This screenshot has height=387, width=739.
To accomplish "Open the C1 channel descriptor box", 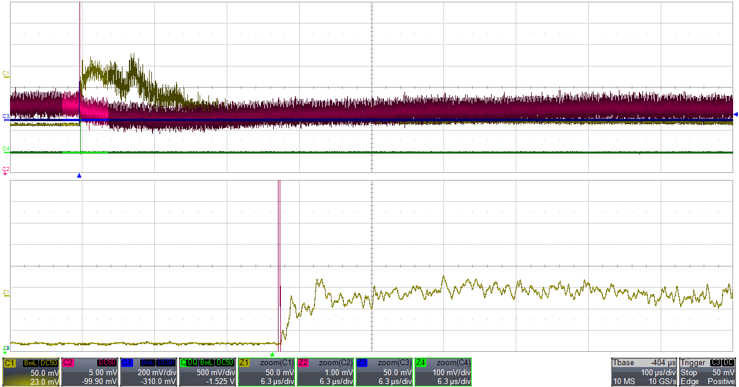I will click(x=31, y=372).
